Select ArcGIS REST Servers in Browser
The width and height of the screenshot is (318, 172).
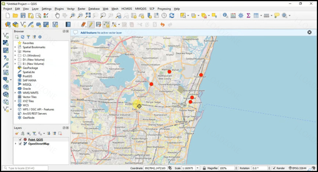[x=35, y=114]
